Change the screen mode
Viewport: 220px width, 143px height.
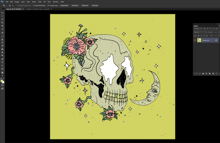pos(2,89)
